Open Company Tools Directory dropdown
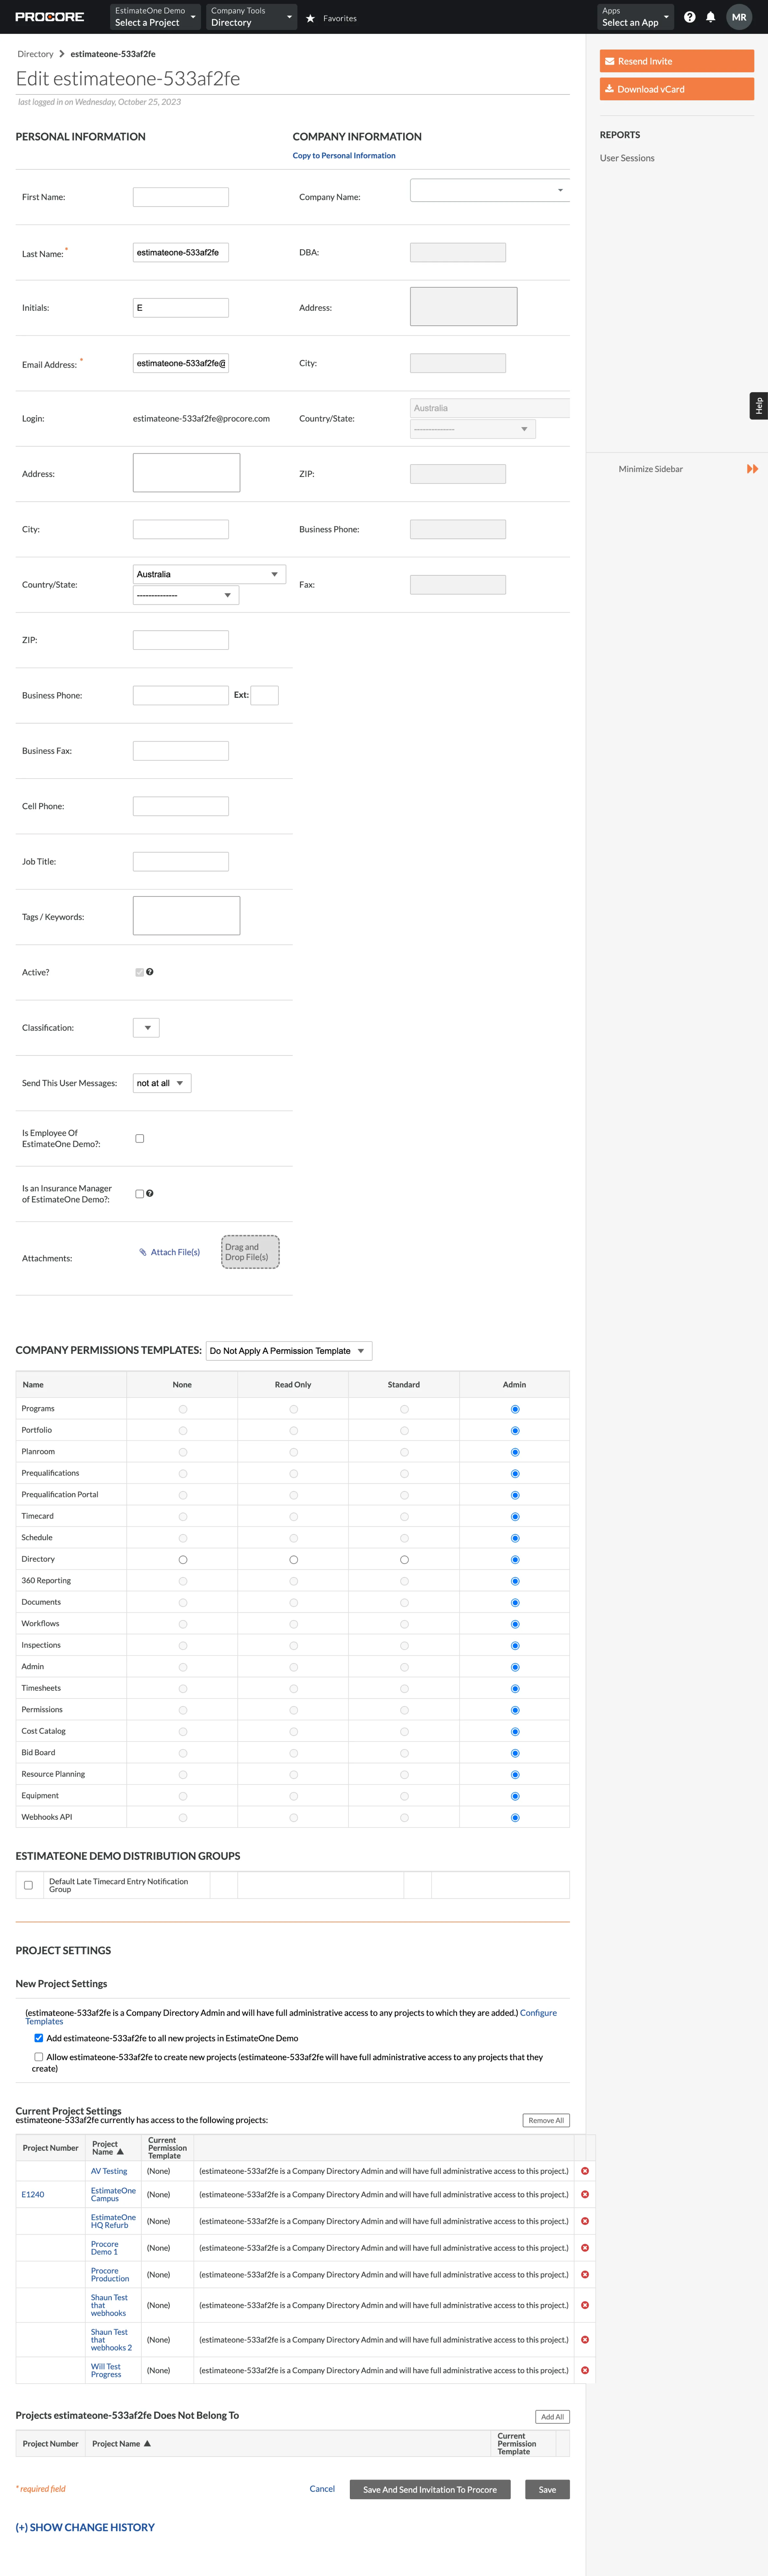Viewport: 768px width, 2576px height. (x=251, y=17)
